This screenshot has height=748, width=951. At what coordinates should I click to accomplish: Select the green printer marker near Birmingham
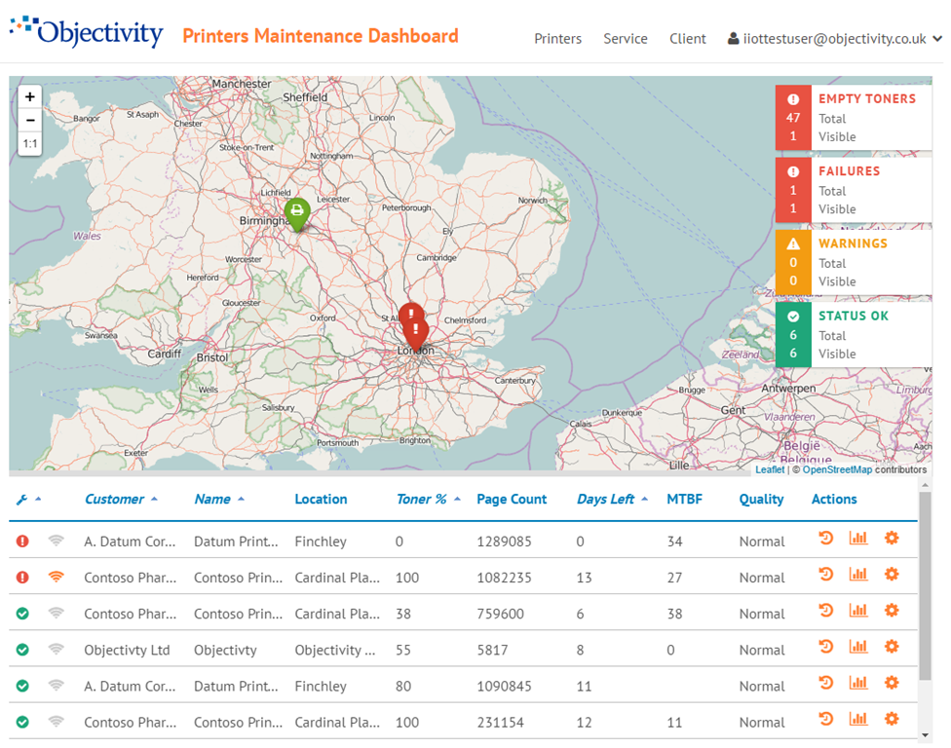(297, 214)
